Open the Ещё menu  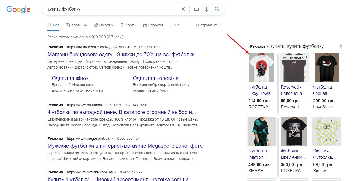pos(174,25)
